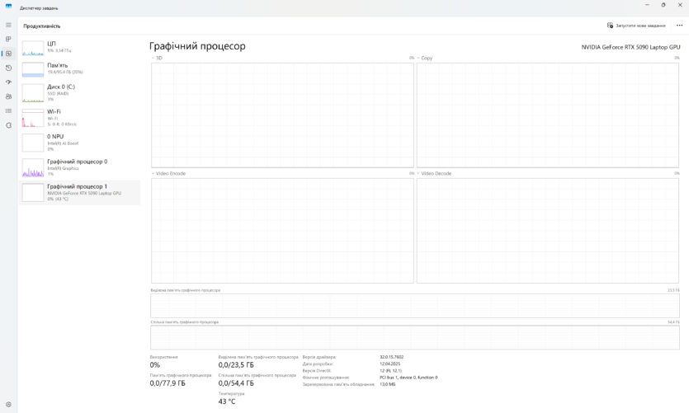Close the Task Manager window

coord(680,5)
